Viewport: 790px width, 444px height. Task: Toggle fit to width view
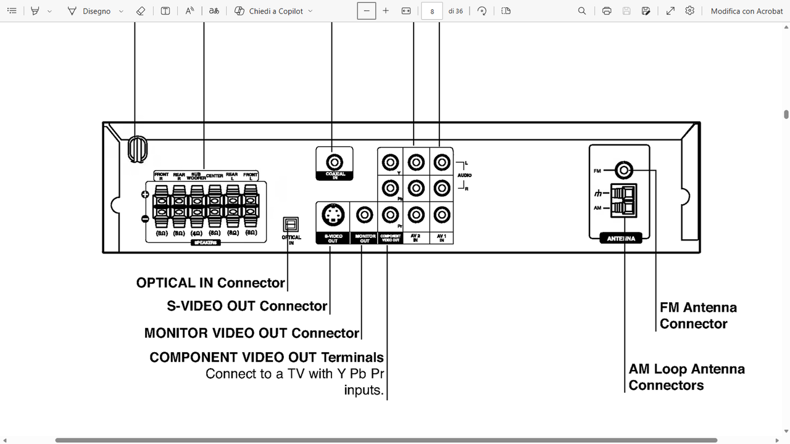tap(406, 11)
